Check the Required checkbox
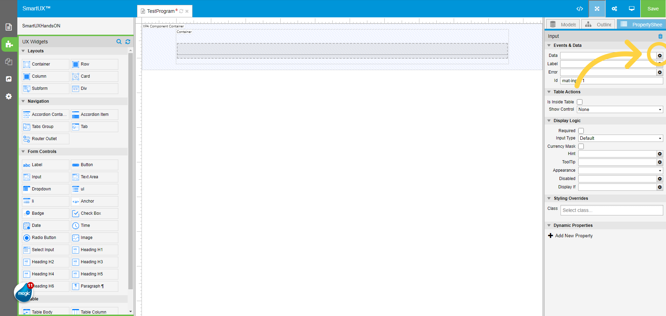 pos(581,131)
